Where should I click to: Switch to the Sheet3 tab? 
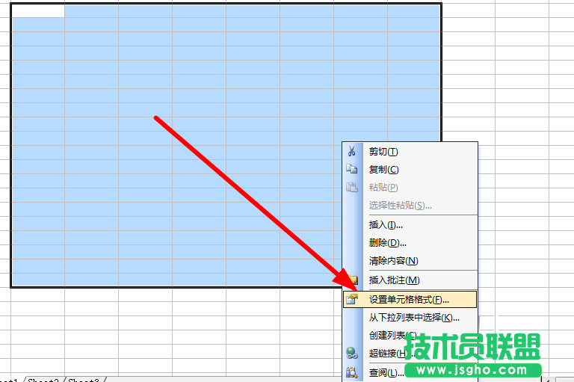click(x=84, y=380)
